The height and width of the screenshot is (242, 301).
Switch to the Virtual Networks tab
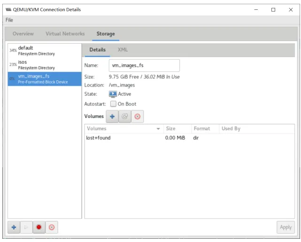(65, 34)
